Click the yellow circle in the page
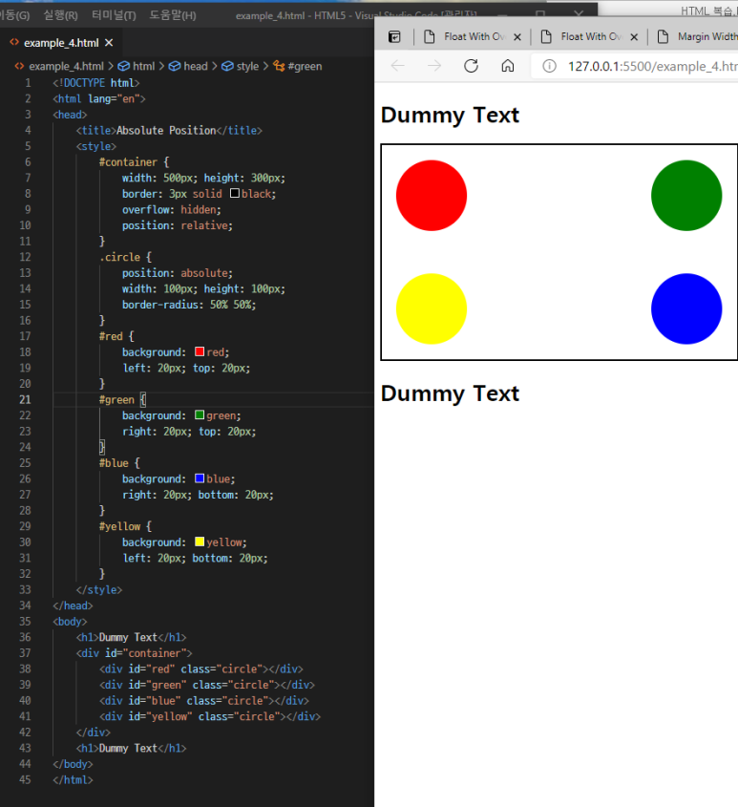The image size is (738, 807). 432,308
